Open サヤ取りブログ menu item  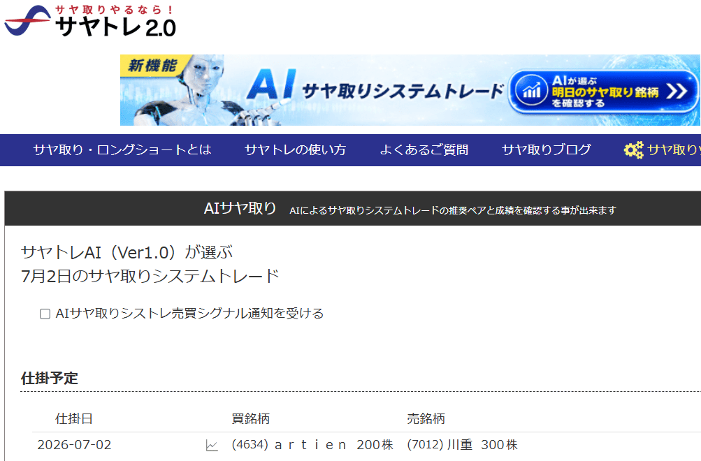point(547,149)
